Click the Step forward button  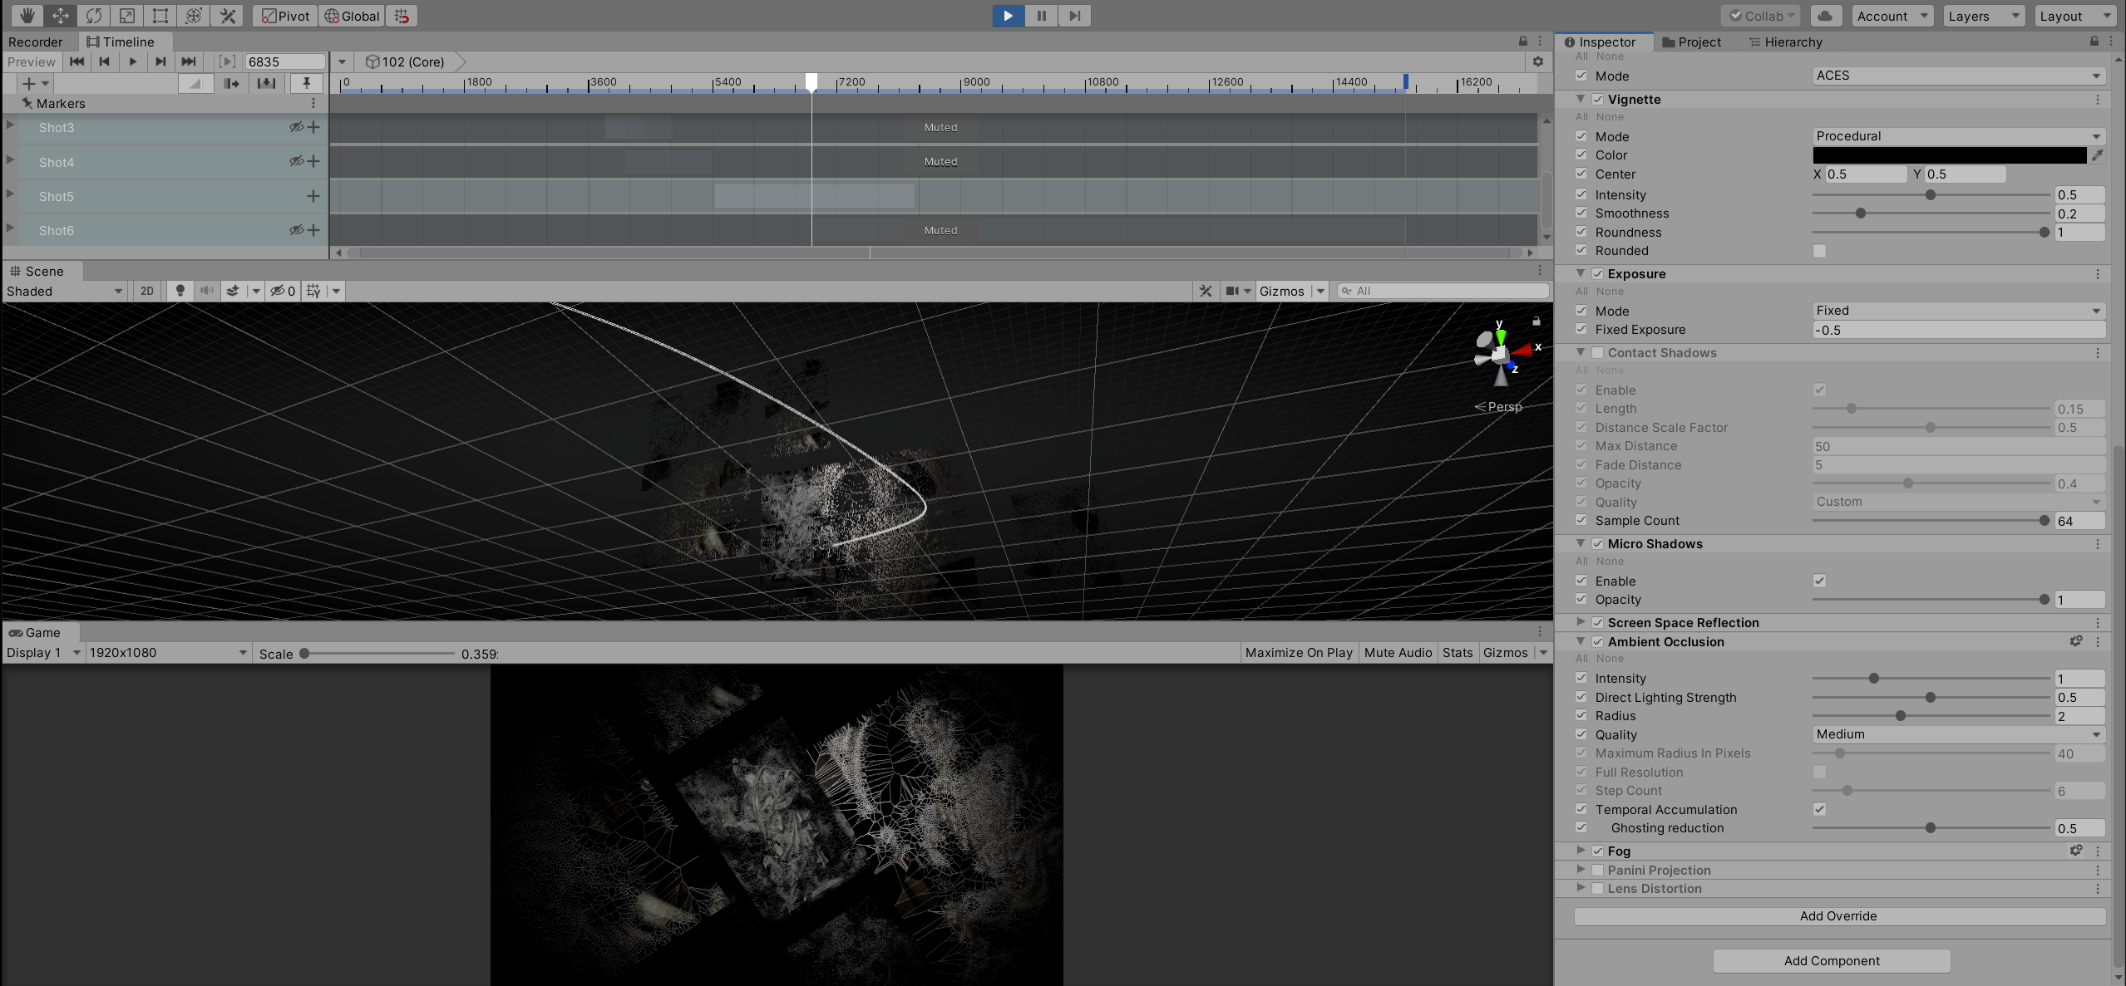[1074, 16]
